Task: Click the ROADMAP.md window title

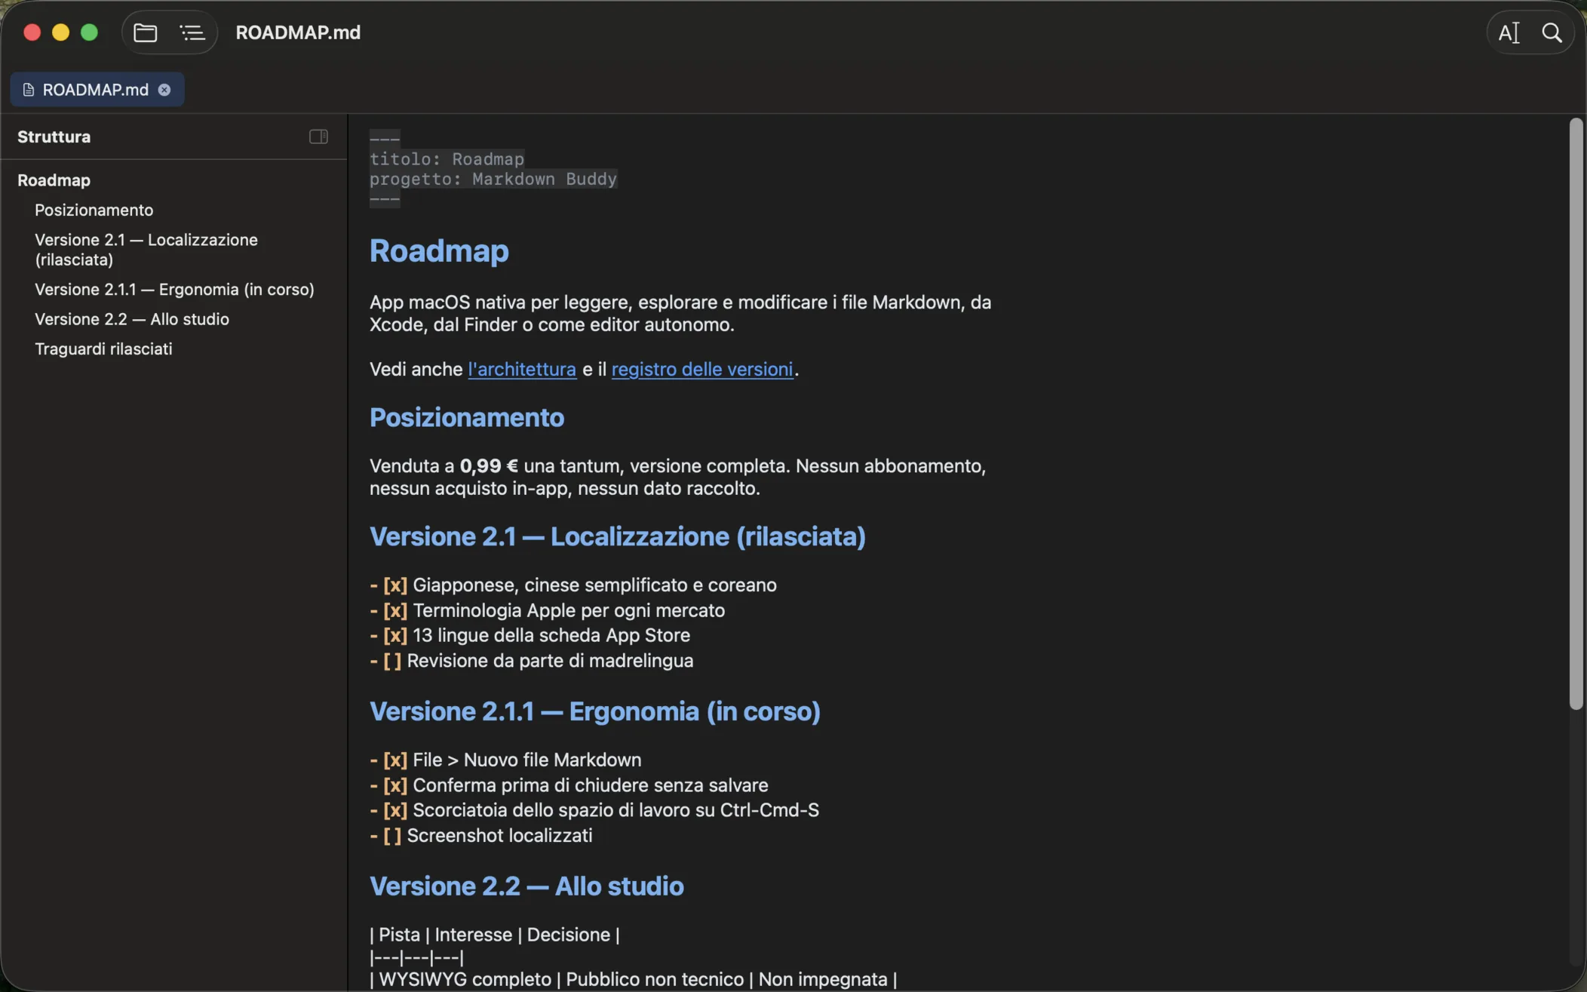Action: click(298, 32)
